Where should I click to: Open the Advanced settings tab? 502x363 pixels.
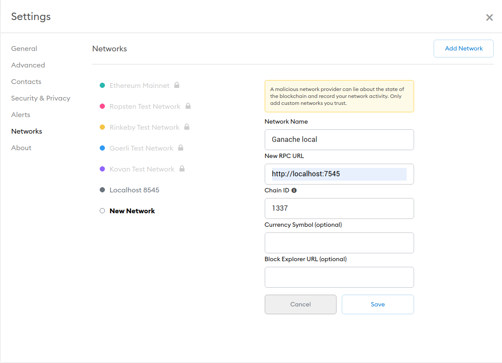28,65
